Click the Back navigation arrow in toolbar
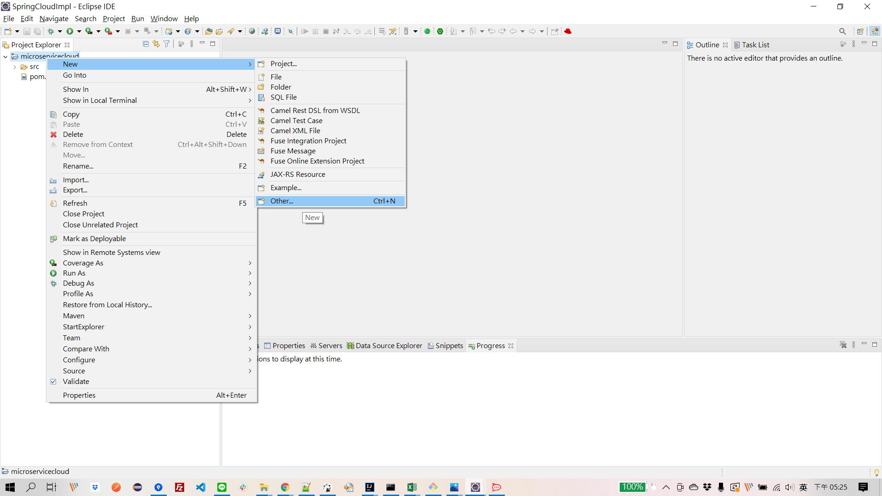Image resolution: width=882 pixels, height=496 pixels. [513, 31]
